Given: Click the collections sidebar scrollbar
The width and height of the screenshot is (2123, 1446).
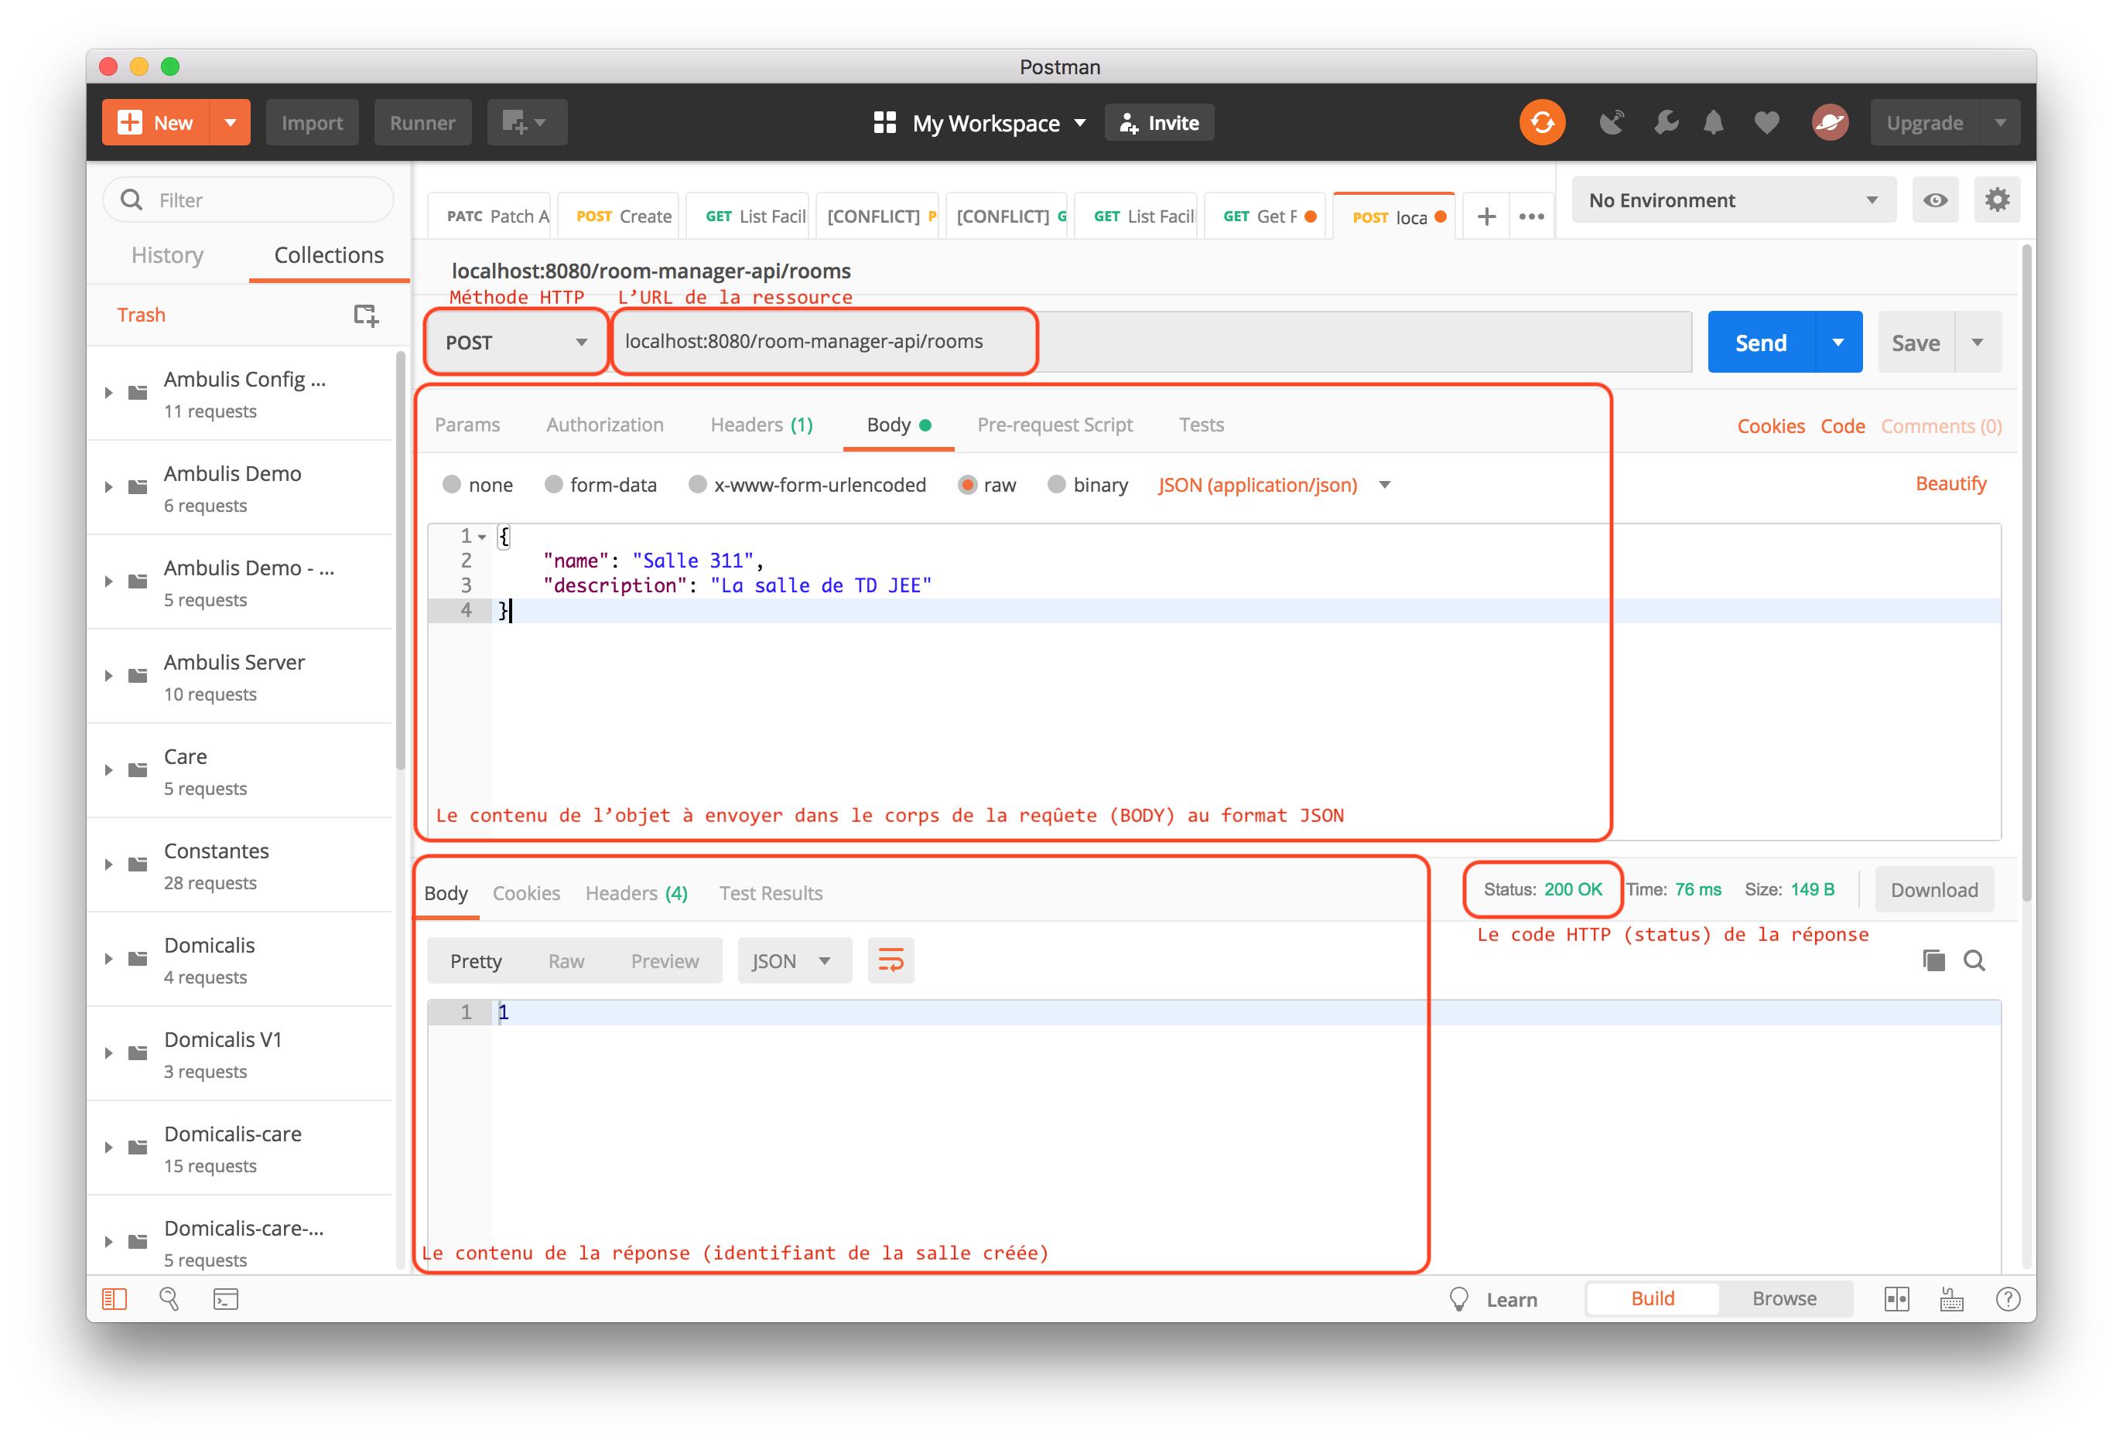Looking at the screenshot, I should click(400, 561).
